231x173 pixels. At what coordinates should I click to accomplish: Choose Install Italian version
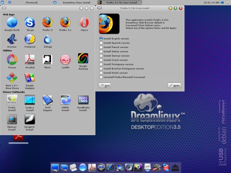114,51
